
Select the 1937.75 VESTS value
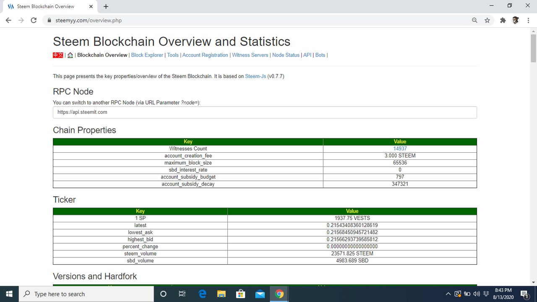click(352, 218)
